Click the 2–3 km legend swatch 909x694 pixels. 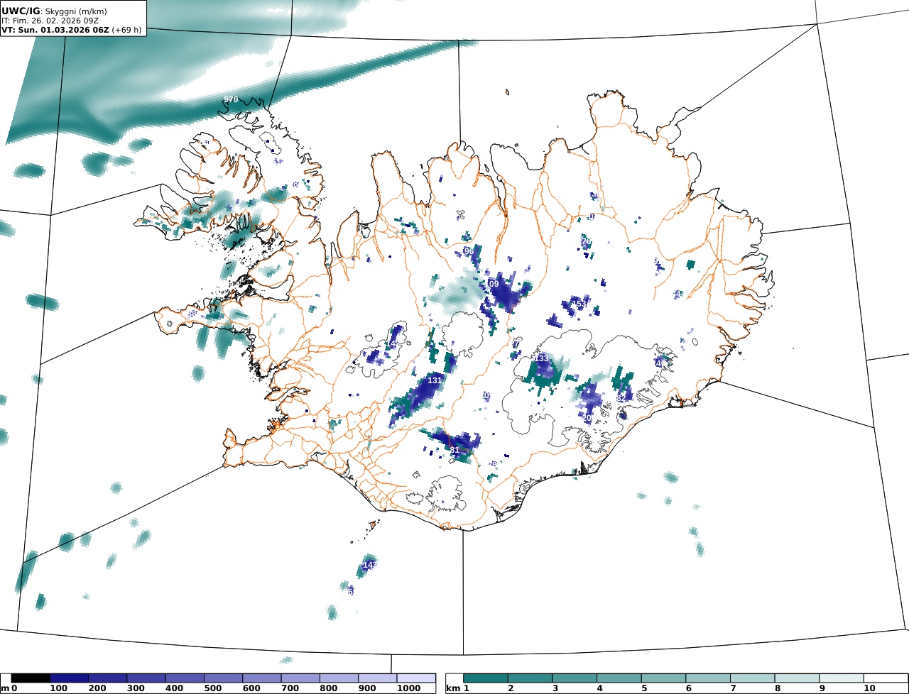click(530, 678)
